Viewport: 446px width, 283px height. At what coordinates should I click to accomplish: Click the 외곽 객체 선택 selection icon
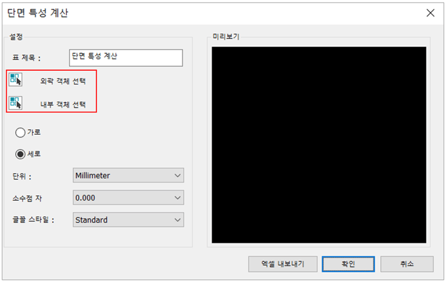(x=16, y=80)
